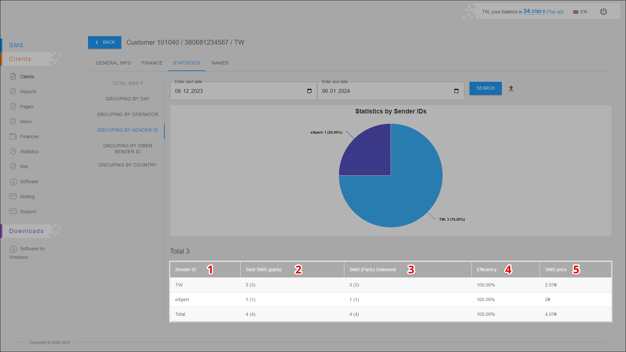Click the power logout icon
Viewport: 626px width, 352px height.
point(603,12)
